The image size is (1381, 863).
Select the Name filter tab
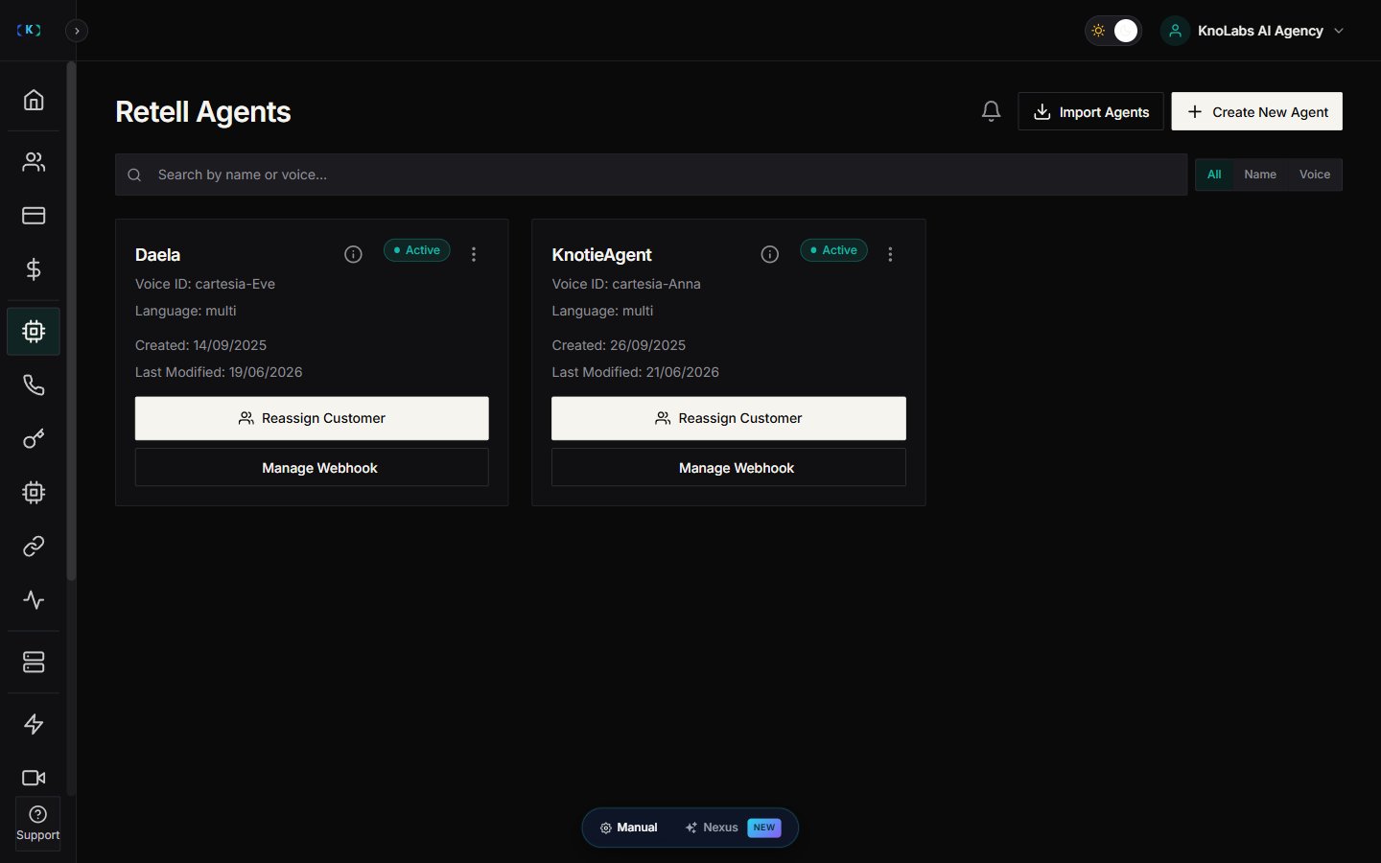pyautogui.click(x=1260, y=175)
